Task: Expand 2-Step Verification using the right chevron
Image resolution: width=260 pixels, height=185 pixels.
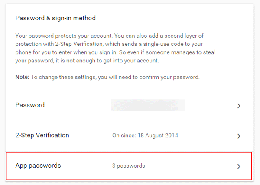Action: pyautogui.click(x=239, y=136)
